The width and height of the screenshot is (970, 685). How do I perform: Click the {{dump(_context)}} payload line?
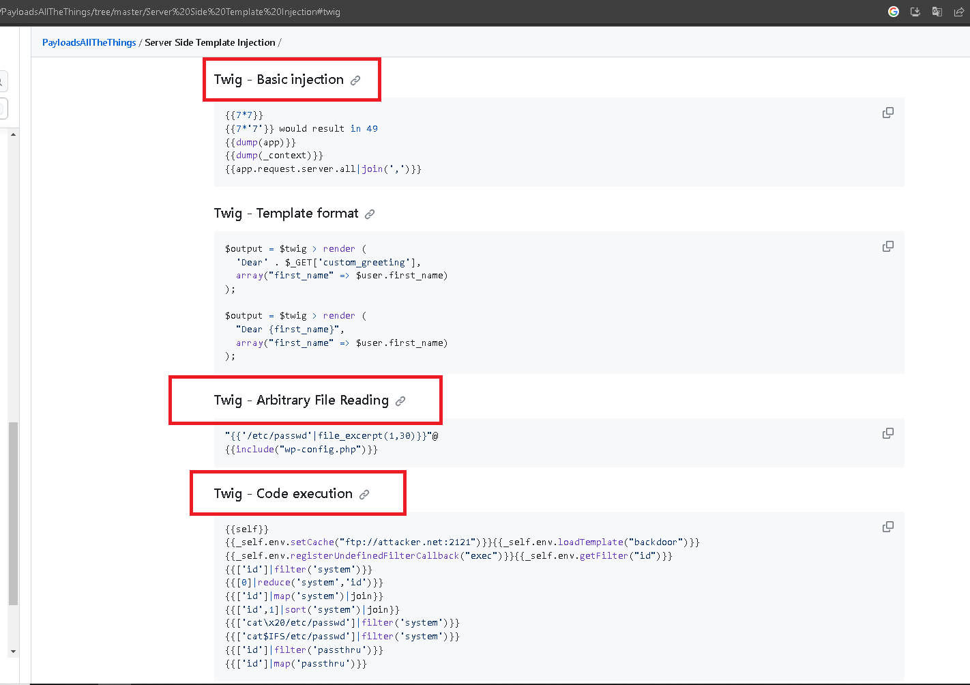274,156
